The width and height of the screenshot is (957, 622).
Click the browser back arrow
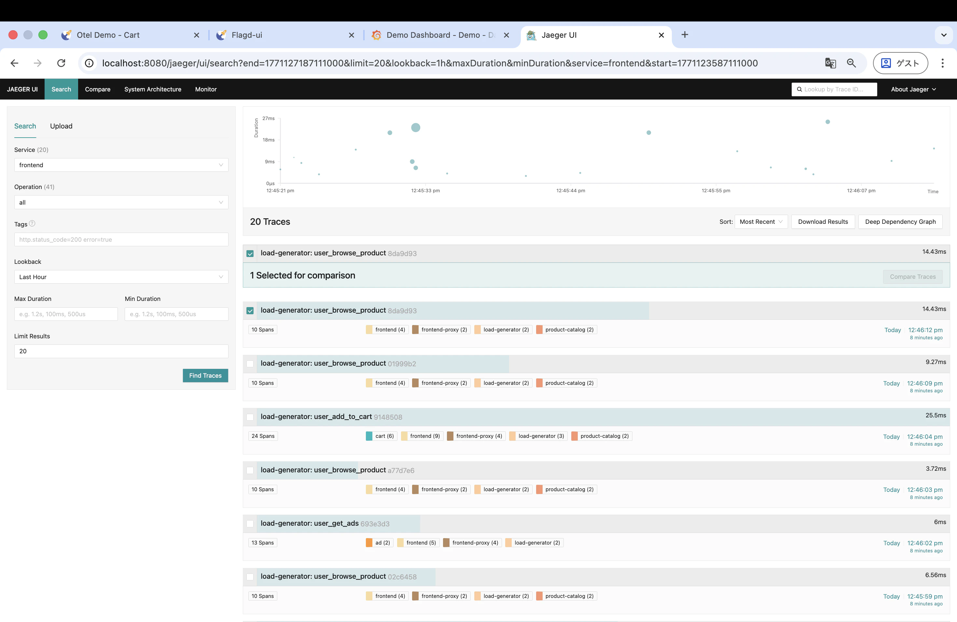14,63
